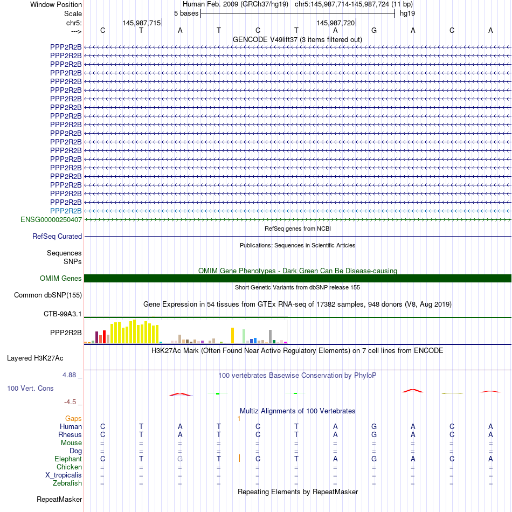The image size is (512, 512).
Task: Click the orange '1' gap count marker in the Gaps row
Action: point(239,419)
